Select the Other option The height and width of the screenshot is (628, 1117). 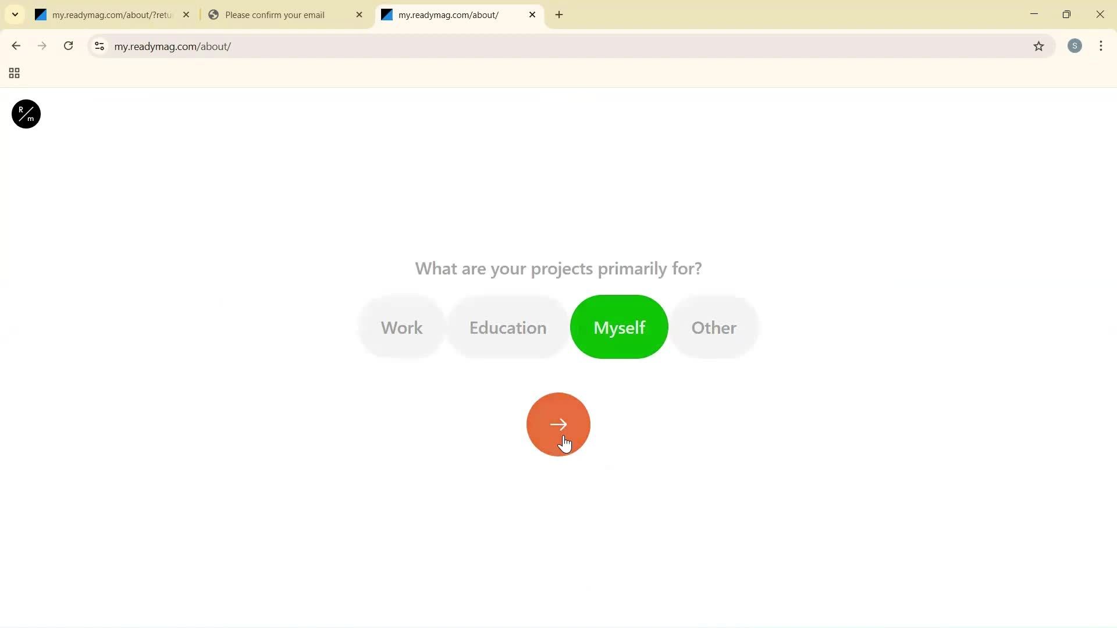713,327
